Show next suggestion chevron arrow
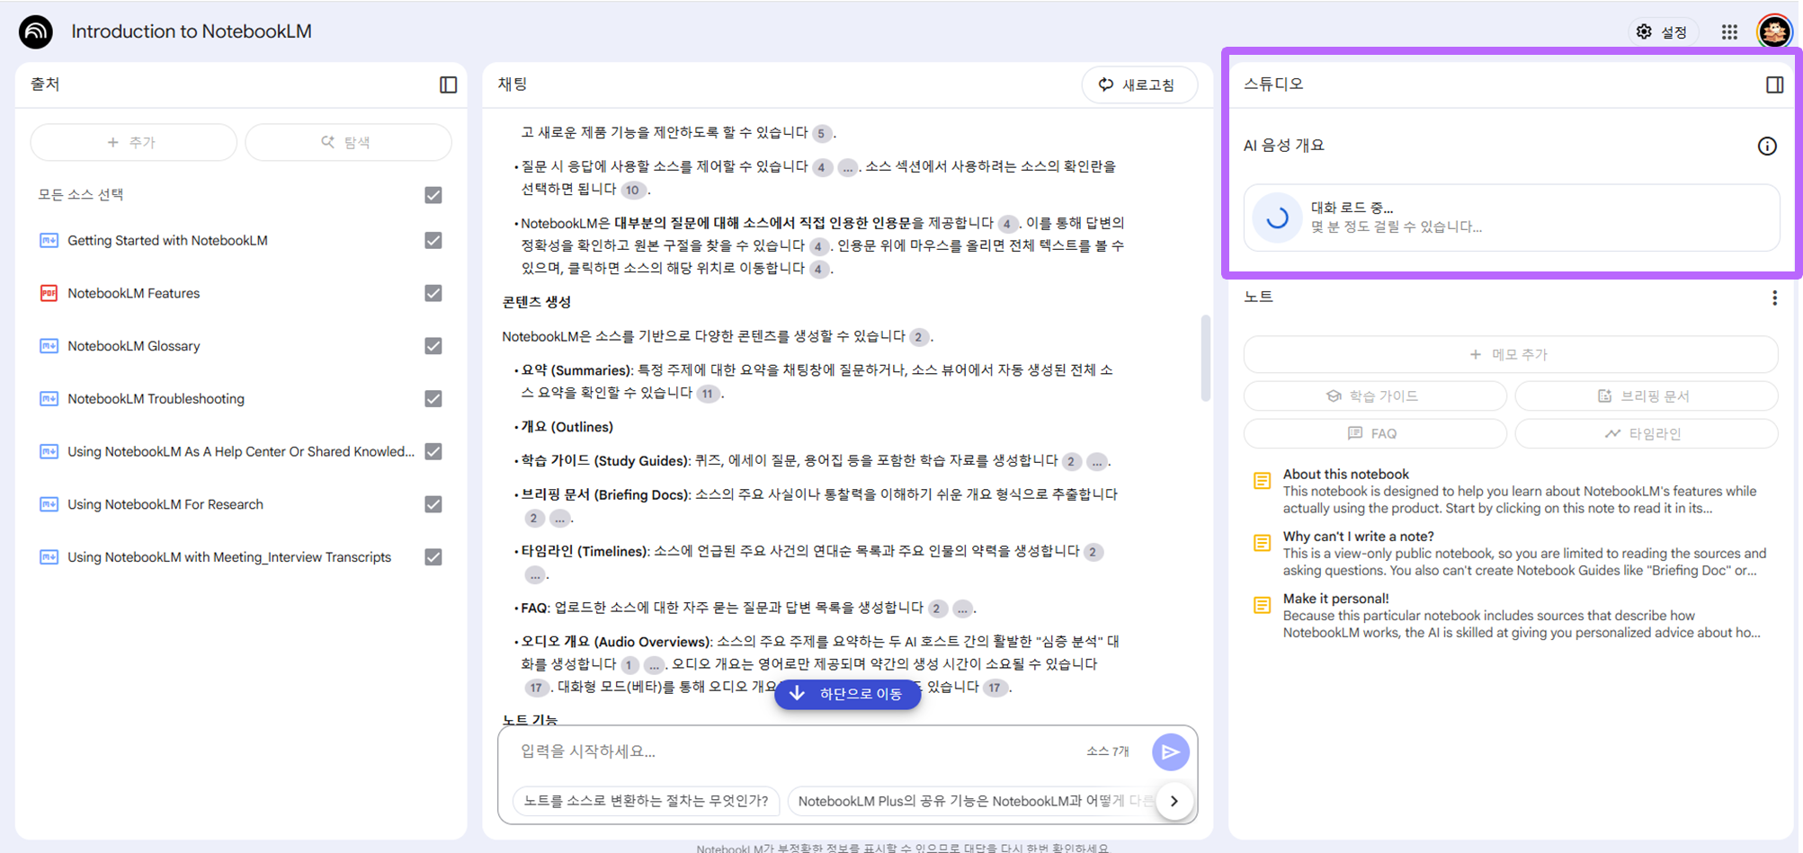This screenshot has width=1803, height=853. click(x=1174, y=801)
